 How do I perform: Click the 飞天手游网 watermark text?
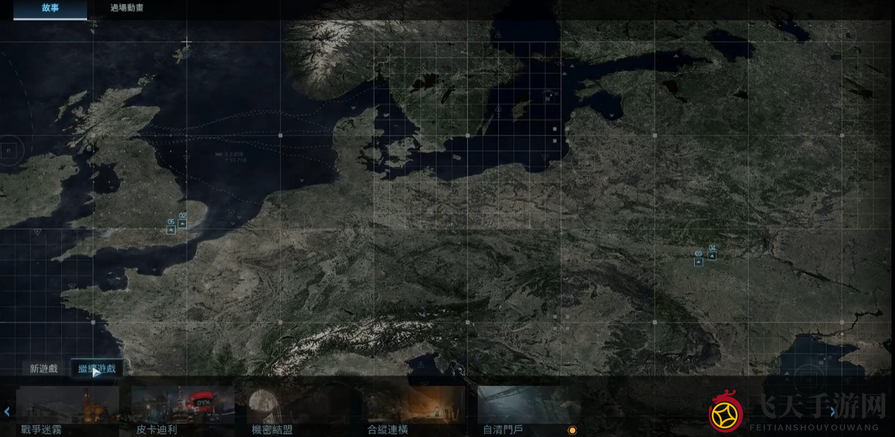[x=815, y=407]
